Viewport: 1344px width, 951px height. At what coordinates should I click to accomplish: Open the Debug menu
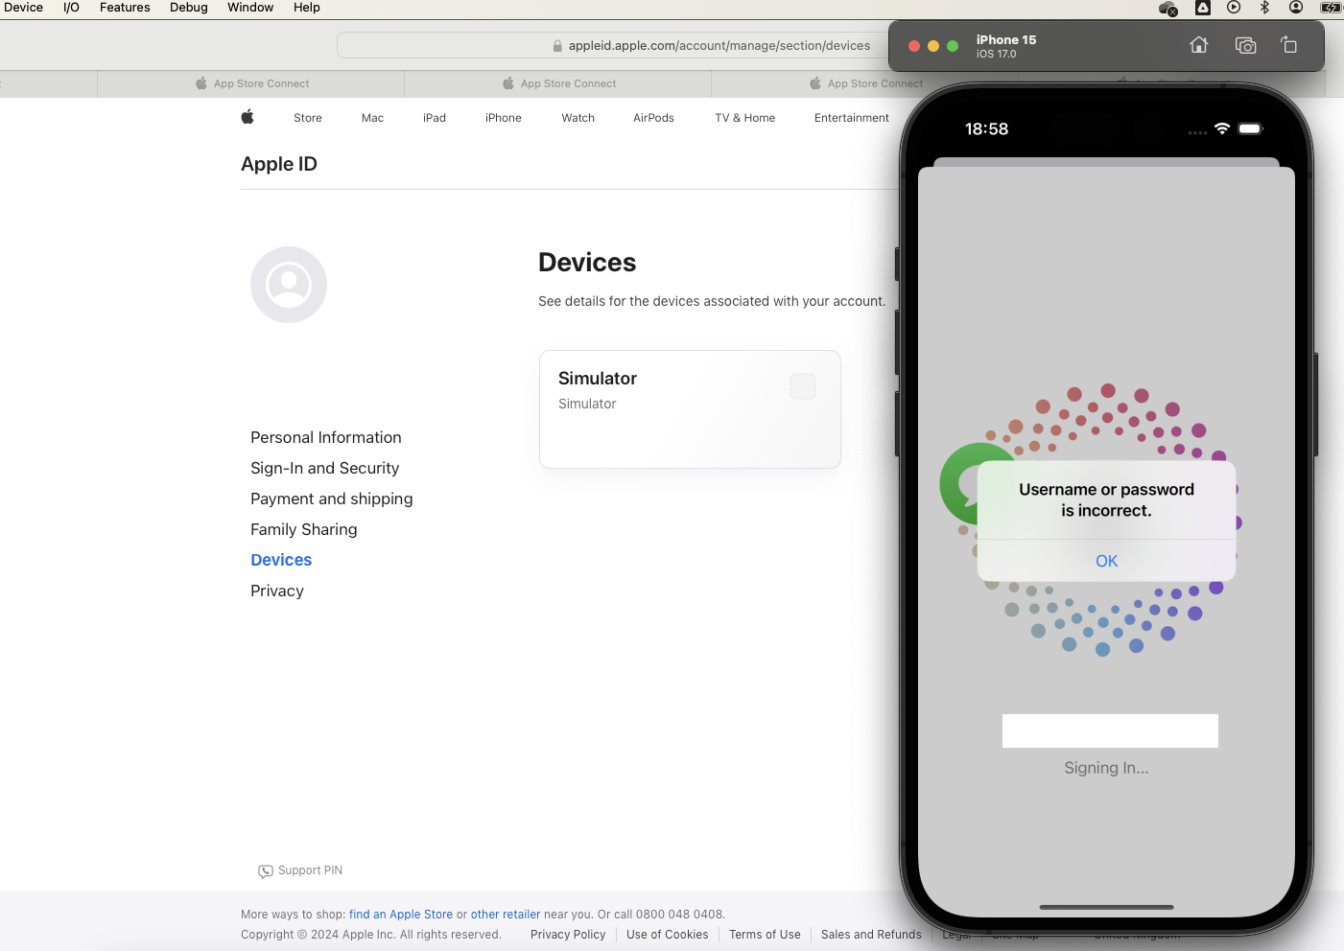pos(189,8)
